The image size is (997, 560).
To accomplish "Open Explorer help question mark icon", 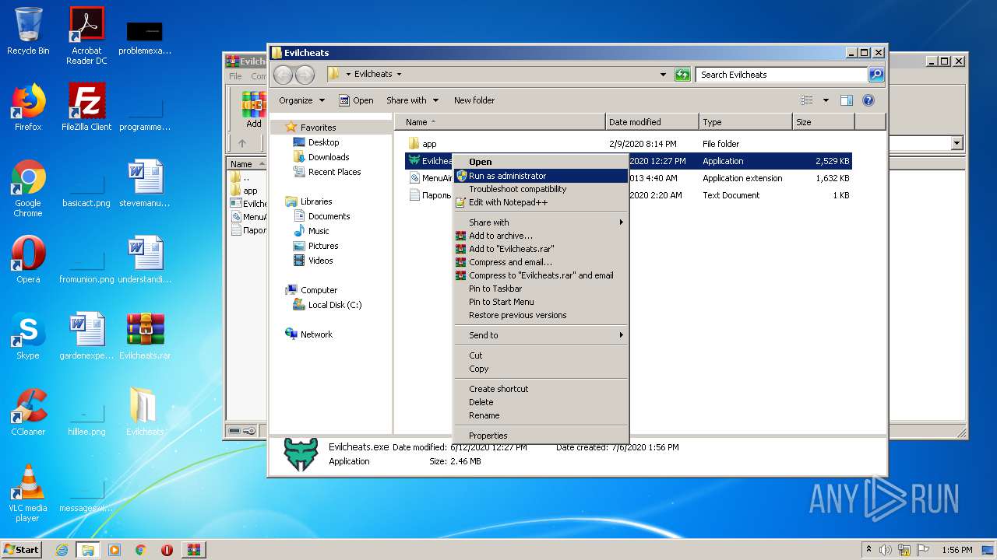I will tap(868, 100).
